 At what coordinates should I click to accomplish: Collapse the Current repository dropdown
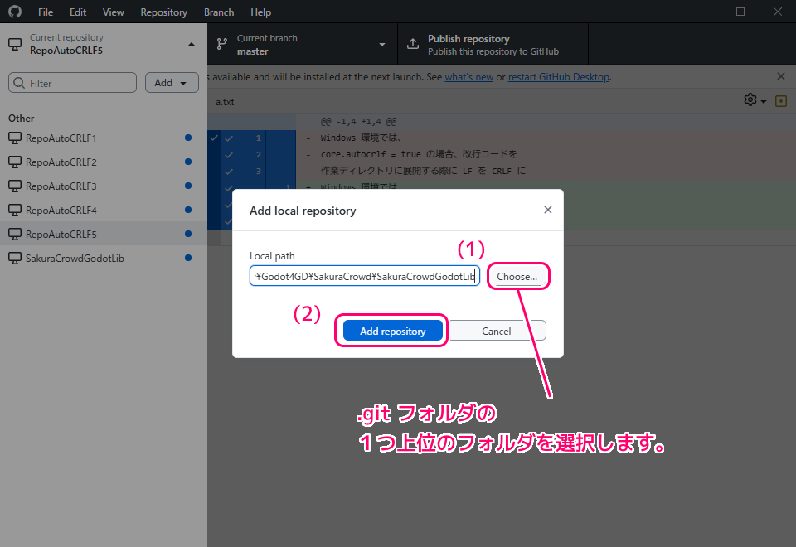click(x=192, y=44)
